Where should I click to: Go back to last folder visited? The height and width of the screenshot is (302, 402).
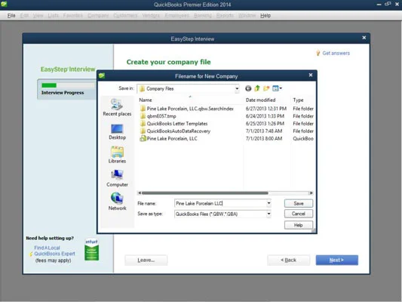[248, 88]
